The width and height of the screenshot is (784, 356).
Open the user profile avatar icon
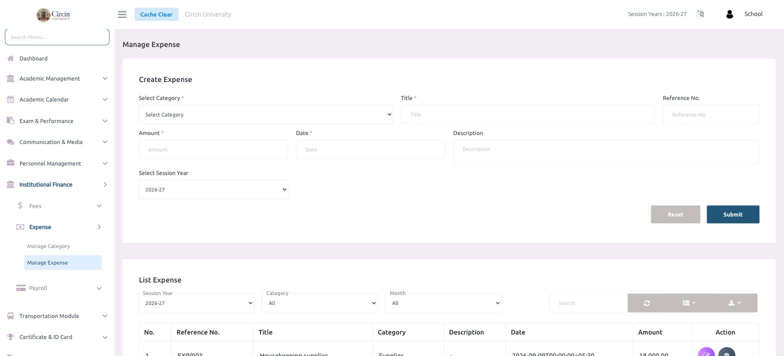click(729, 14)
